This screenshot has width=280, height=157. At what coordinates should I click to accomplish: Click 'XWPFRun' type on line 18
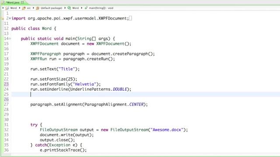(x=38, y=59)
